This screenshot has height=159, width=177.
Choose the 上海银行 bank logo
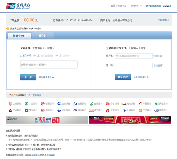coord(124,110)
